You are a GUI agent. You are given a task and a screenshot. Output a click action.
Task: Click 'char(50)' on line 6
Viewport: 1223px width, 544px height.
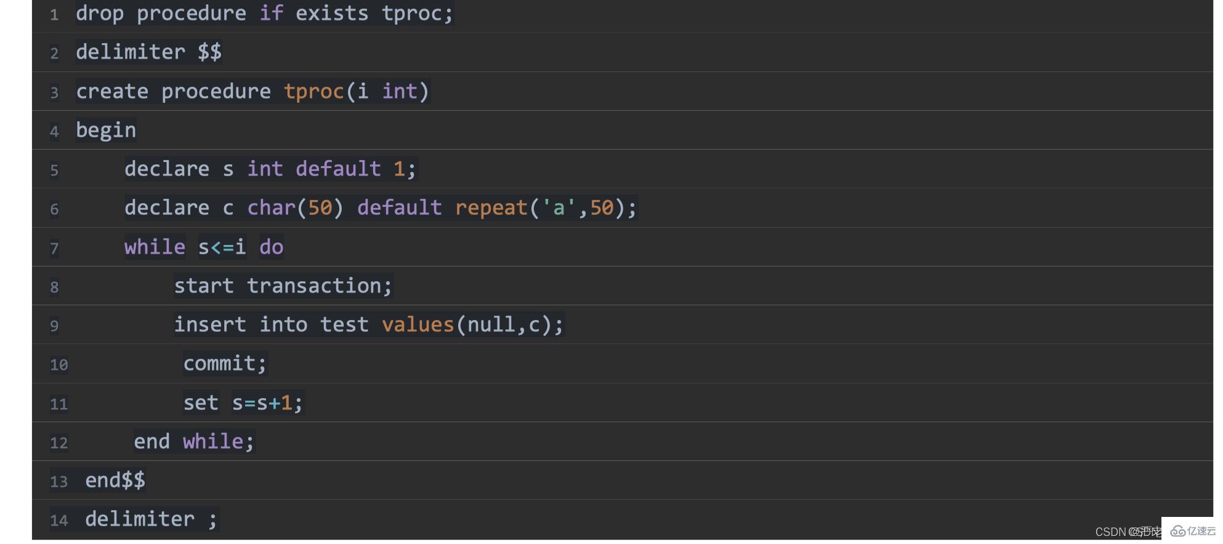click(296, 207)
